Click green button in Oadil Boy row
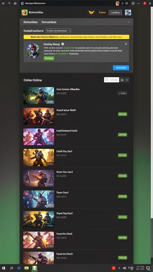The height and width of the screenshot is (272, 153). tap(122, 155)
